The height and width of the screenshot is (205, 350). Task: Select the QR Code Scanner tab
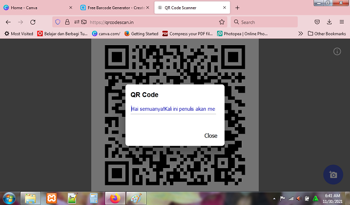[192, 8]
